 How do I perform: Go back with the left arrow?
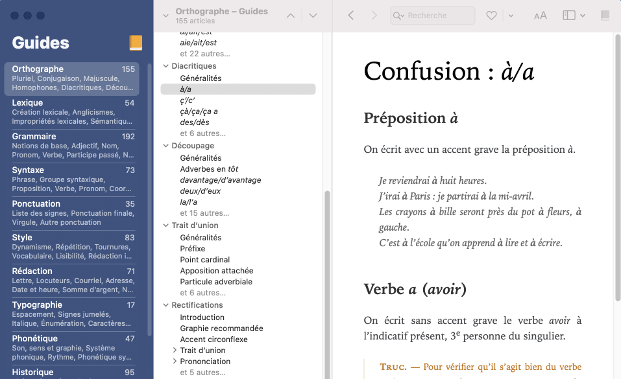[x=351, y=16]
